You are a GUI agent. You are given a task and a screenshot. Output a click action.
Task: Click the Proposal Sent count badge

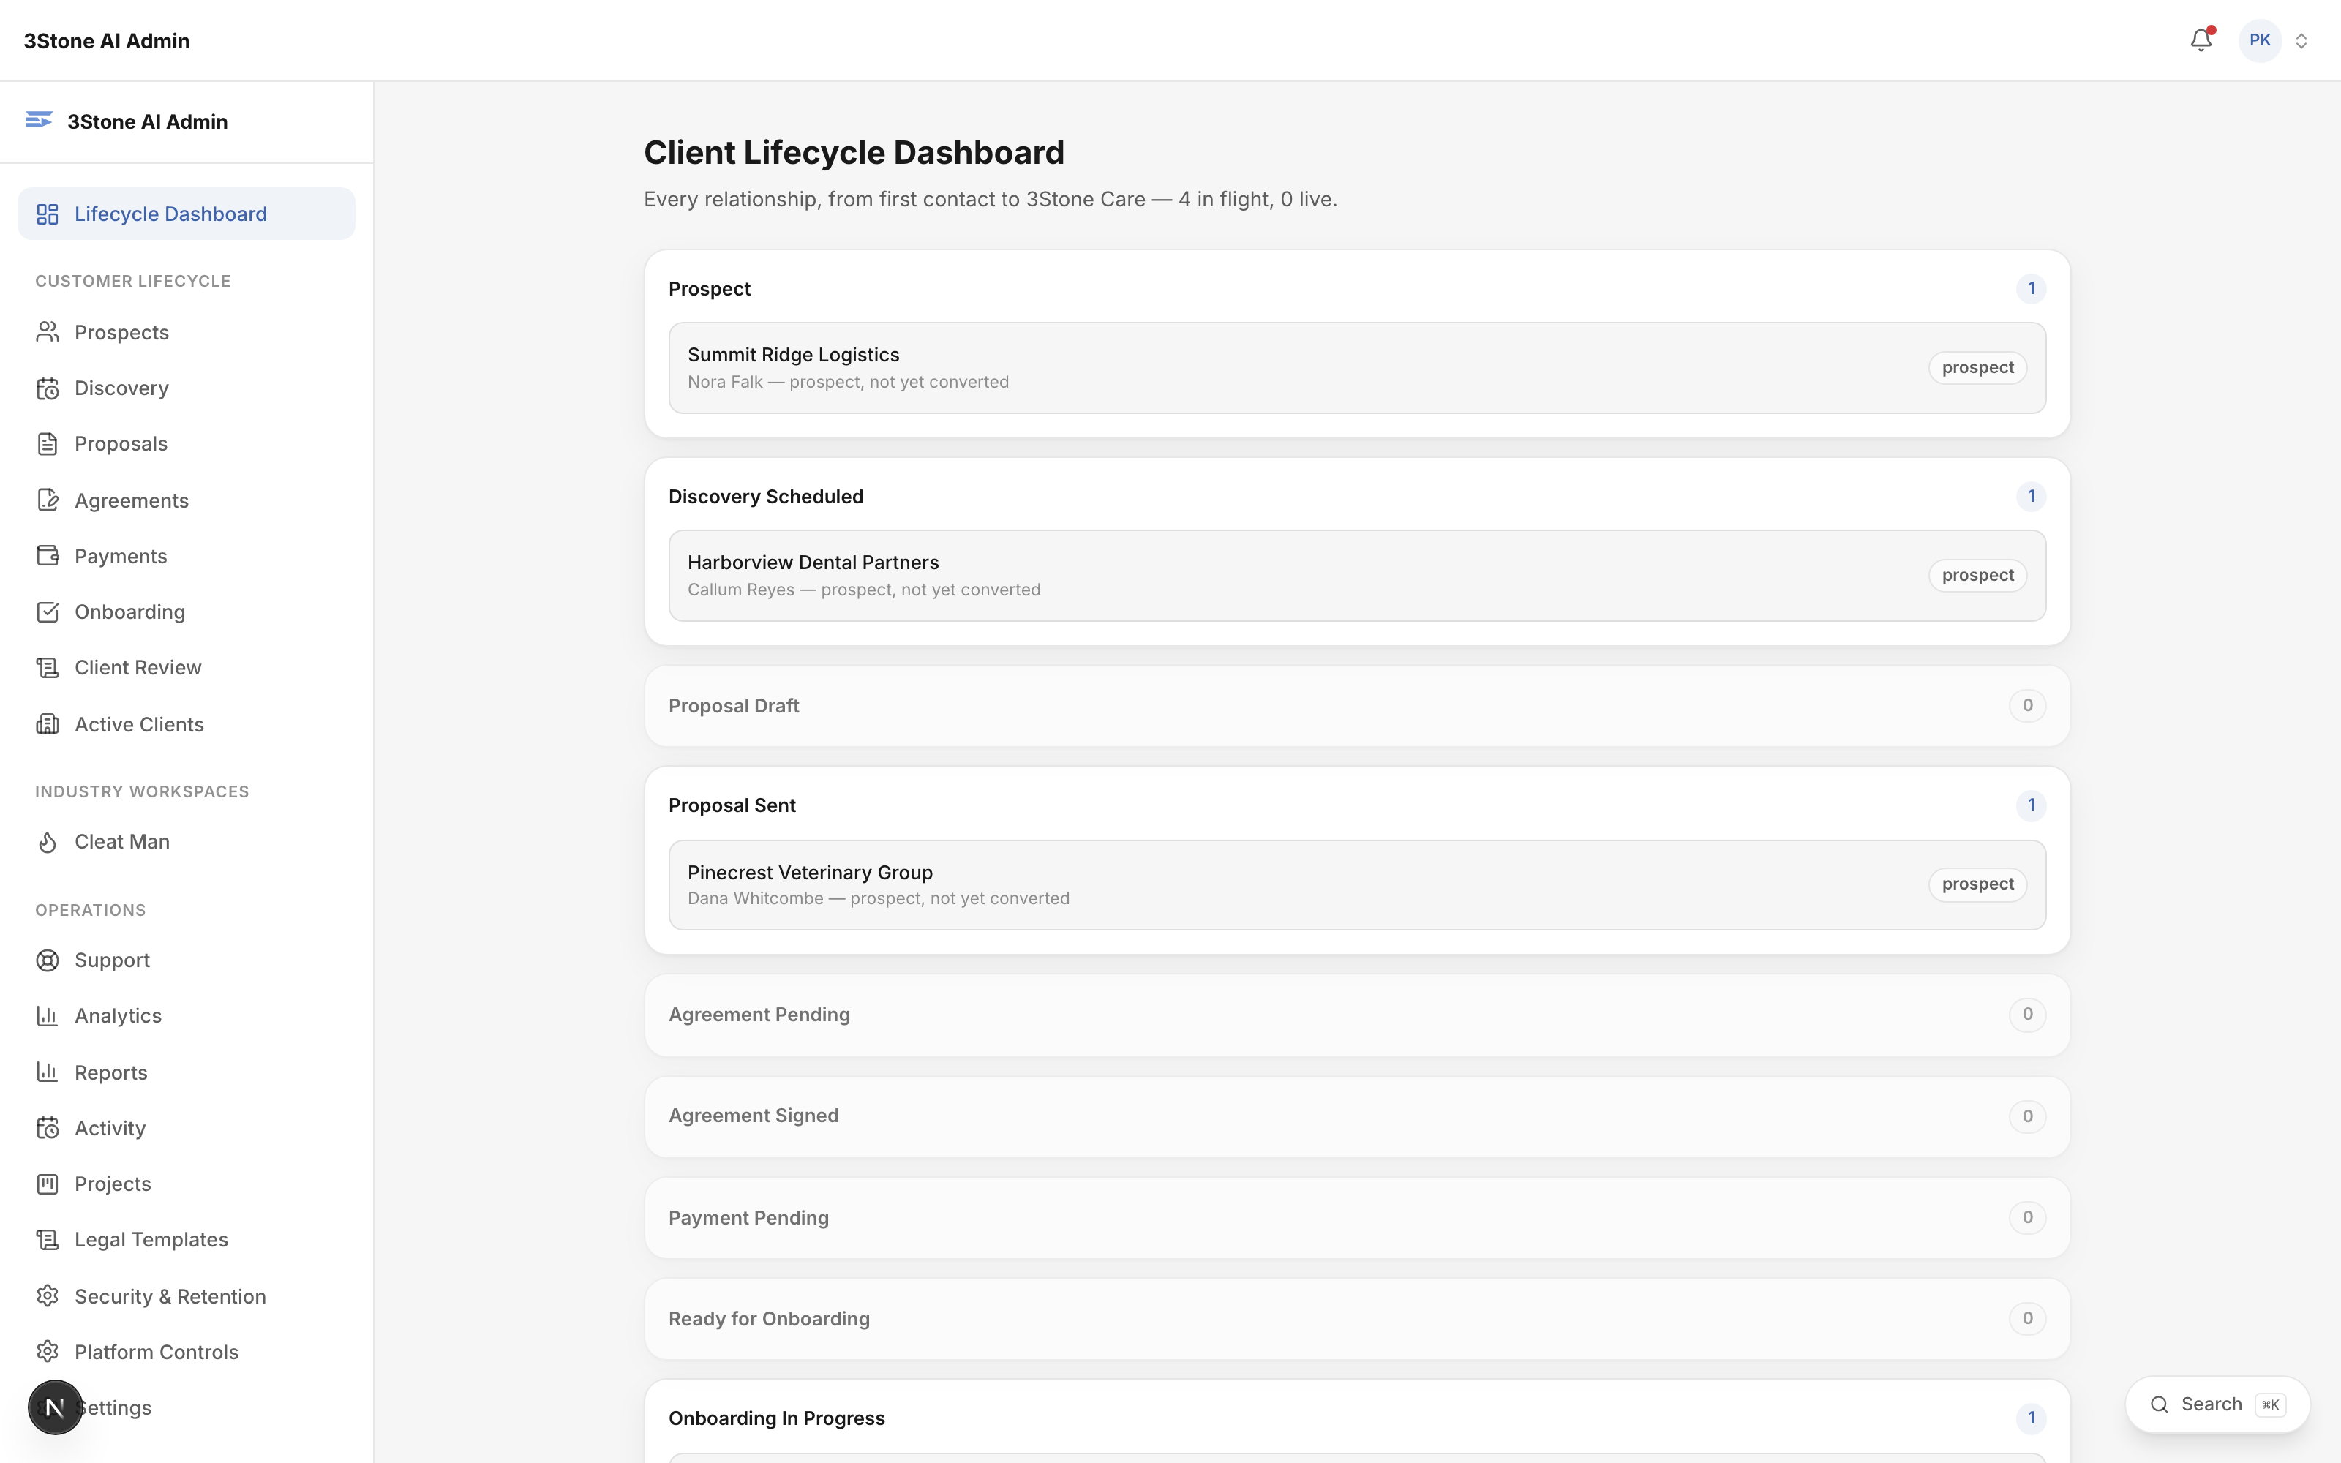[x=2031, y=805]
